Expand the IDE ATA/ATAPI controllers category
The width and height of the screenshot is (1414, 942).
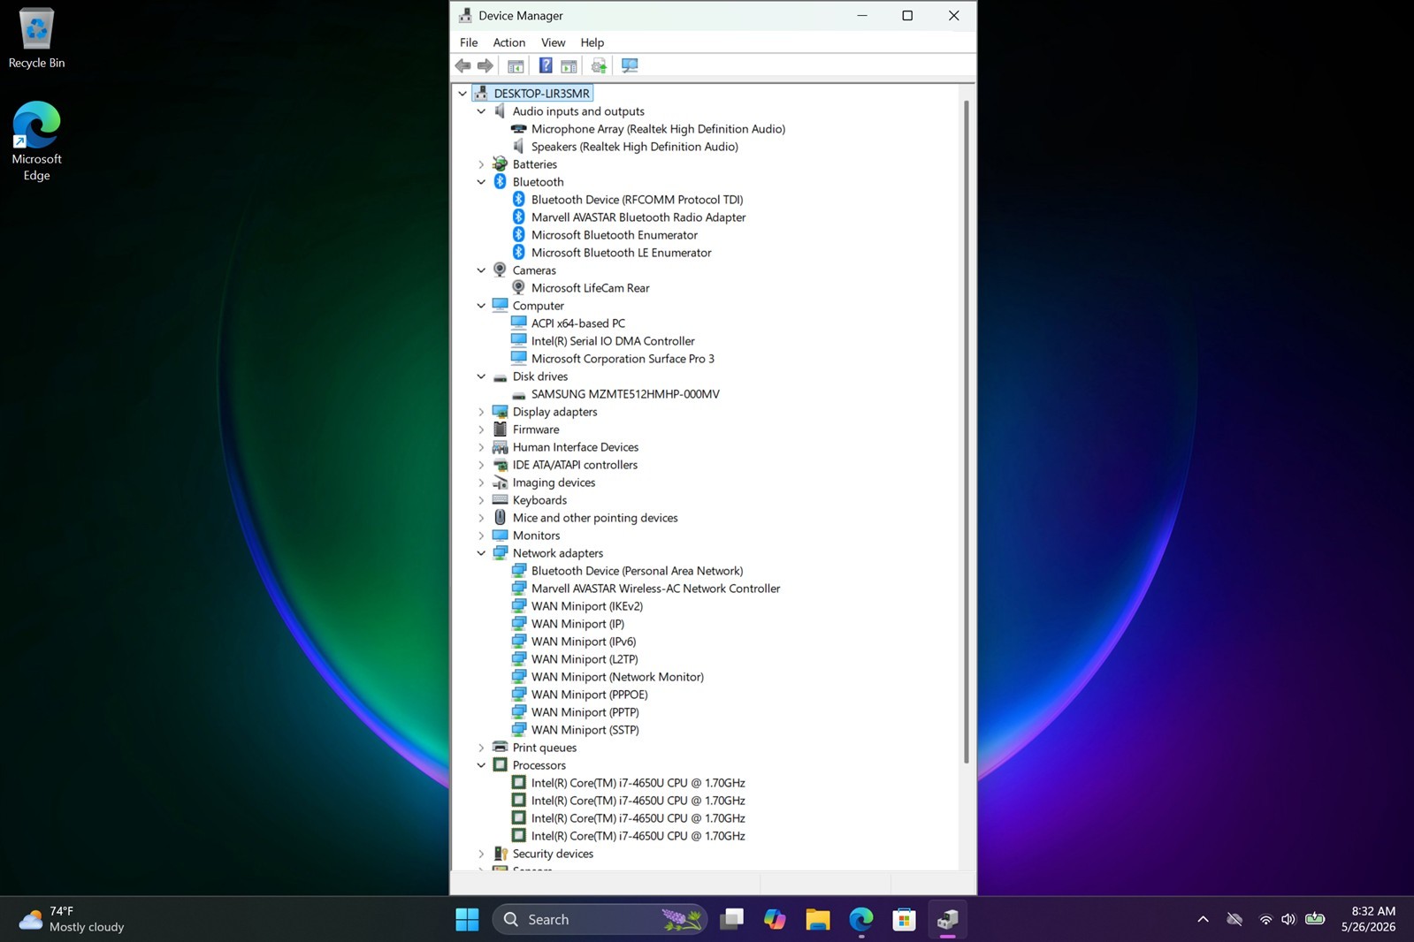(x=481, y=465)
